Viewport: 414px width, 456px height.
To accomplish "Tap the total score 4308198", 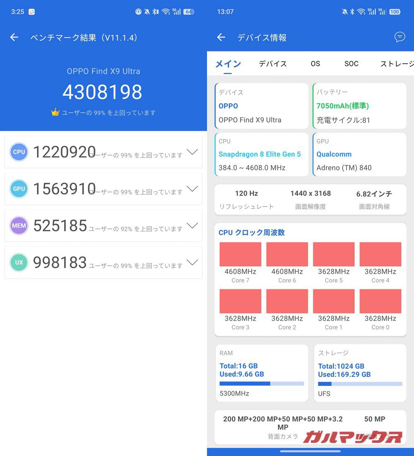I will click(103, 92).
